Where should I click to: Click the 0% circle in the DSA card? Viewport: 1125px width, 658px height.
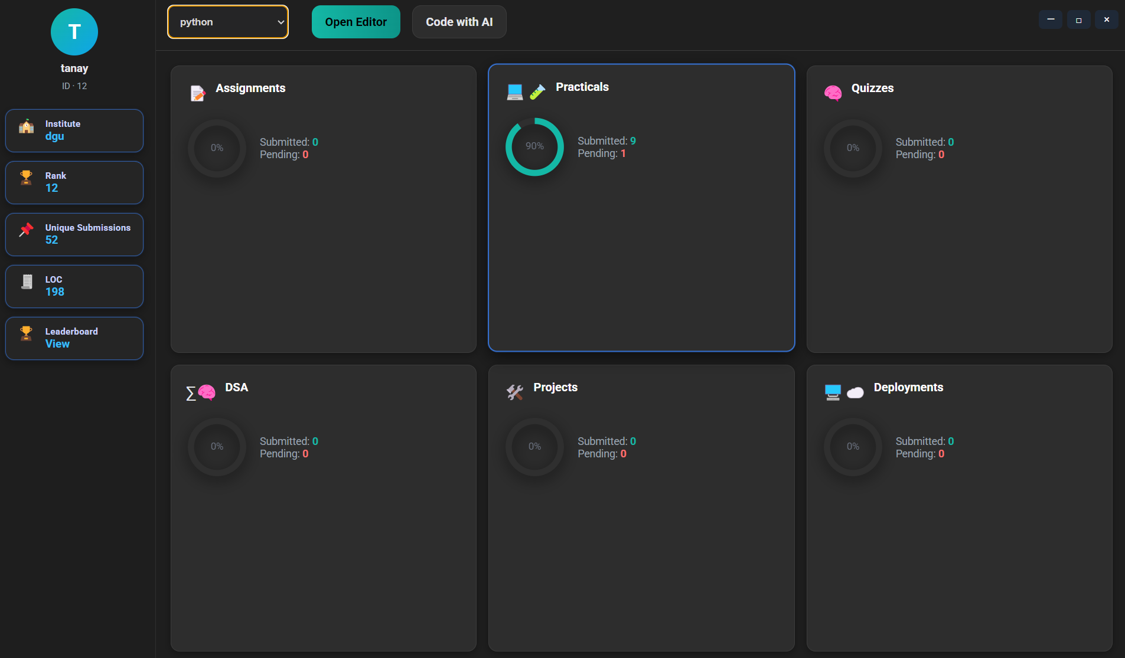click(x=217, y=447)
